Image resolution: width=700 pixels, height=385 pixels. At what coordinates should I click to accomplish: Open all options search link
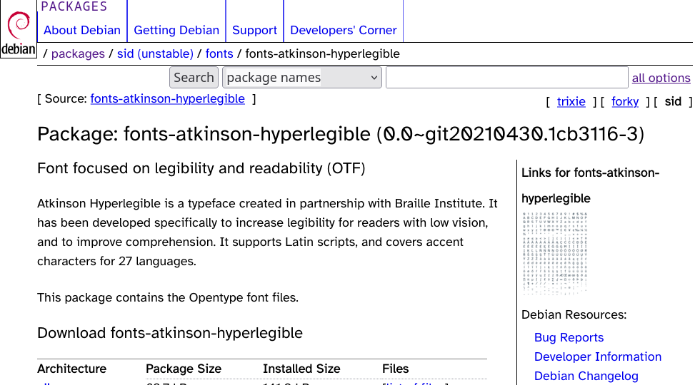pyautogui.click(x=661, y=78)
